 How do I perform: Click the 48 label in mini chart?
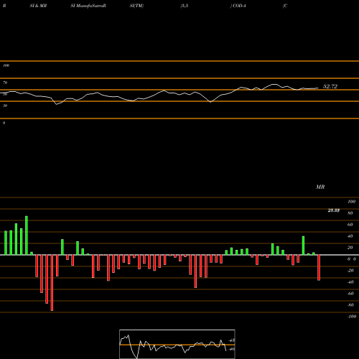coord(232,340)
